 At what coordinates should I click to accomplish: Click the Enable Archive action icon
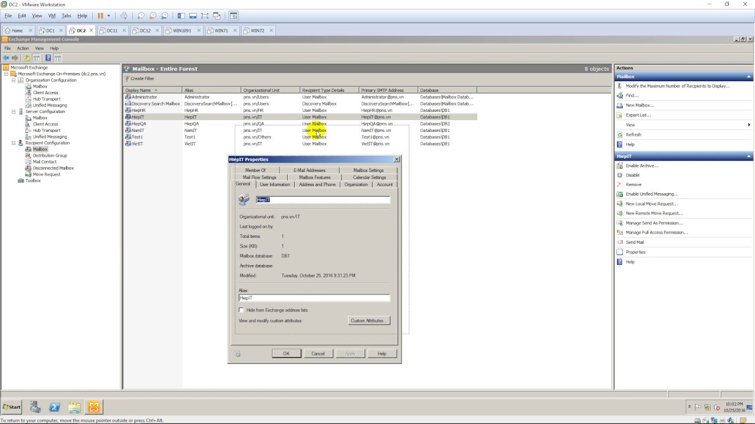(x=619, y=165)
